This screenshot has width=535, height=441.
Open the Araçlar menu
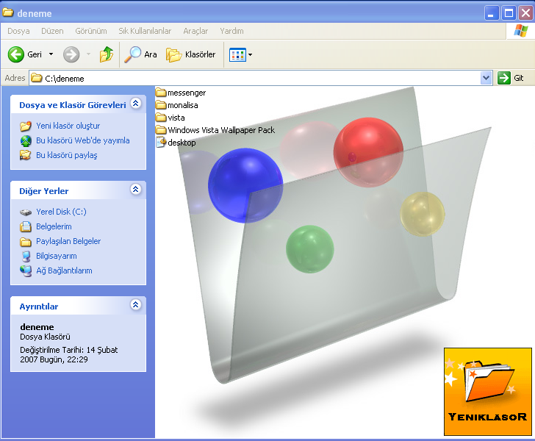click(x=195, y=31)
